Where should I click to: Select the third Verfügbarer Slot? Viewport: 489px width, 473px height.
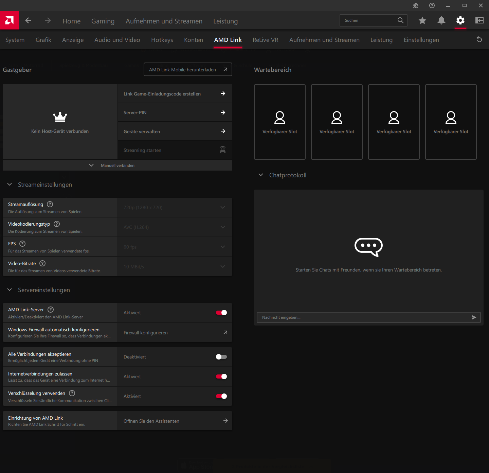(394, 122)
